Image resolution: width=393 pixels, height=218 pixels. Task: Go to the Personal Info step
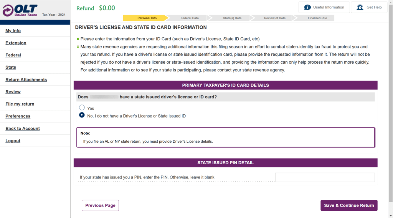pos(147,18)
